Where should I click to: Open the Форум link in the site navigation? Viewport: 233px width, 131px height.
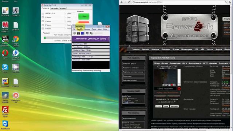tap(218, 49)
